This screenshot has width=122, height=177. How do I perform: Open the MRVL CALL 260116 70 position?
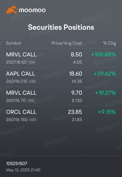(x=61, y=96)
